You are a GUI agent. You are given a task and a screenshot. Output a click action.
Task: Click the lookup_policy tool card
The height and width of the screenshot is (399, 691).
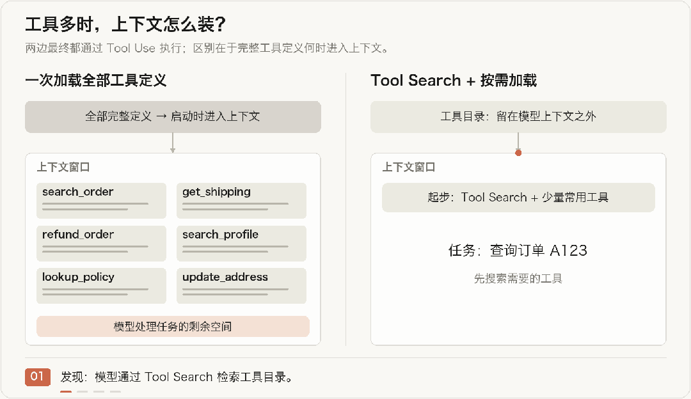coord(101,285)
